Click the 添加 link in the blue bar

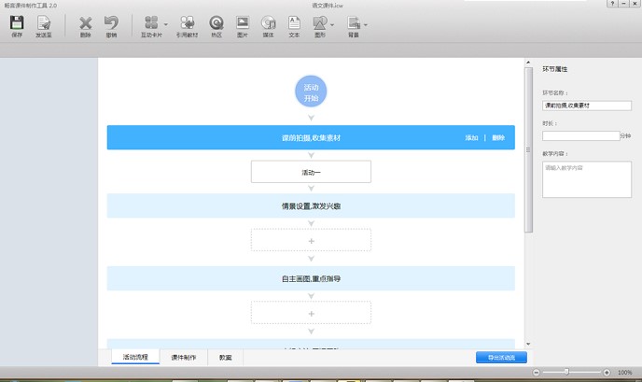pyautogui.click(x=471, y=138)
